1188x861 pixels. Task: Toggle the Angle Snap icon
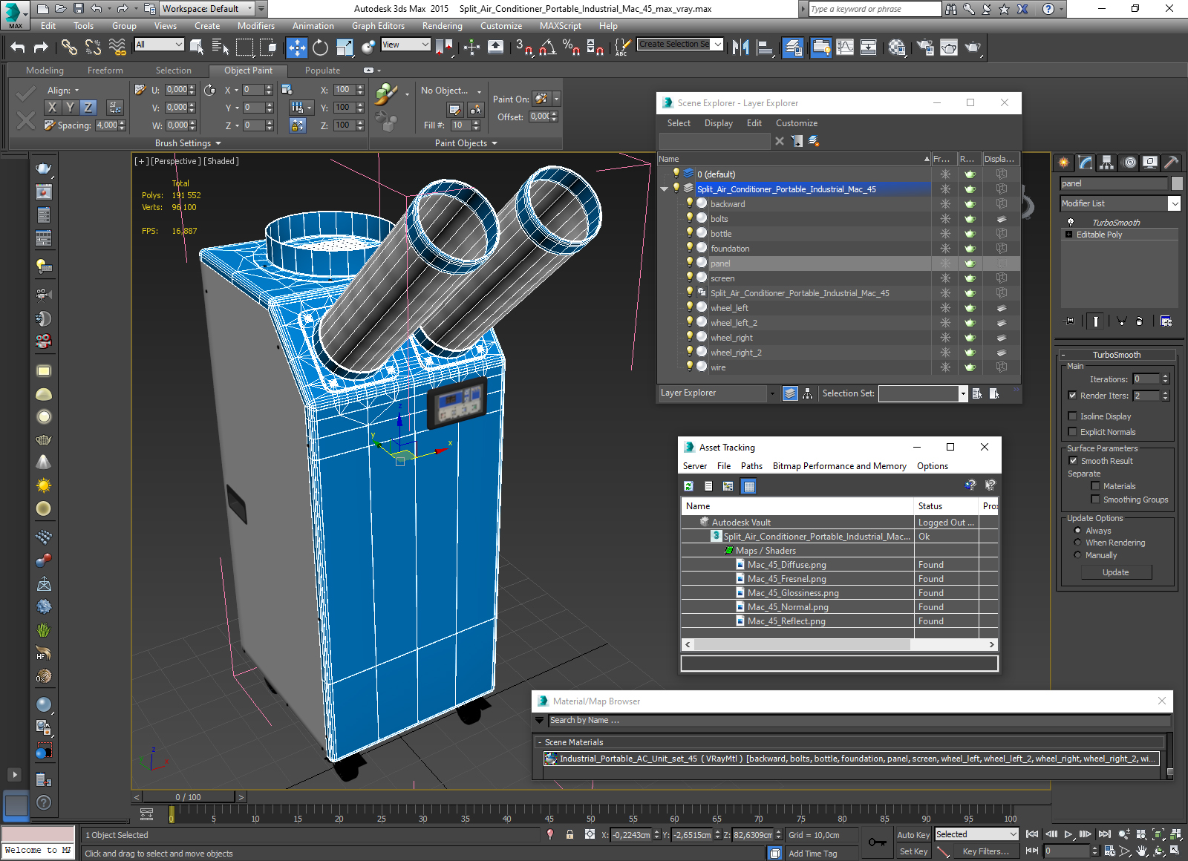point(547,48)
